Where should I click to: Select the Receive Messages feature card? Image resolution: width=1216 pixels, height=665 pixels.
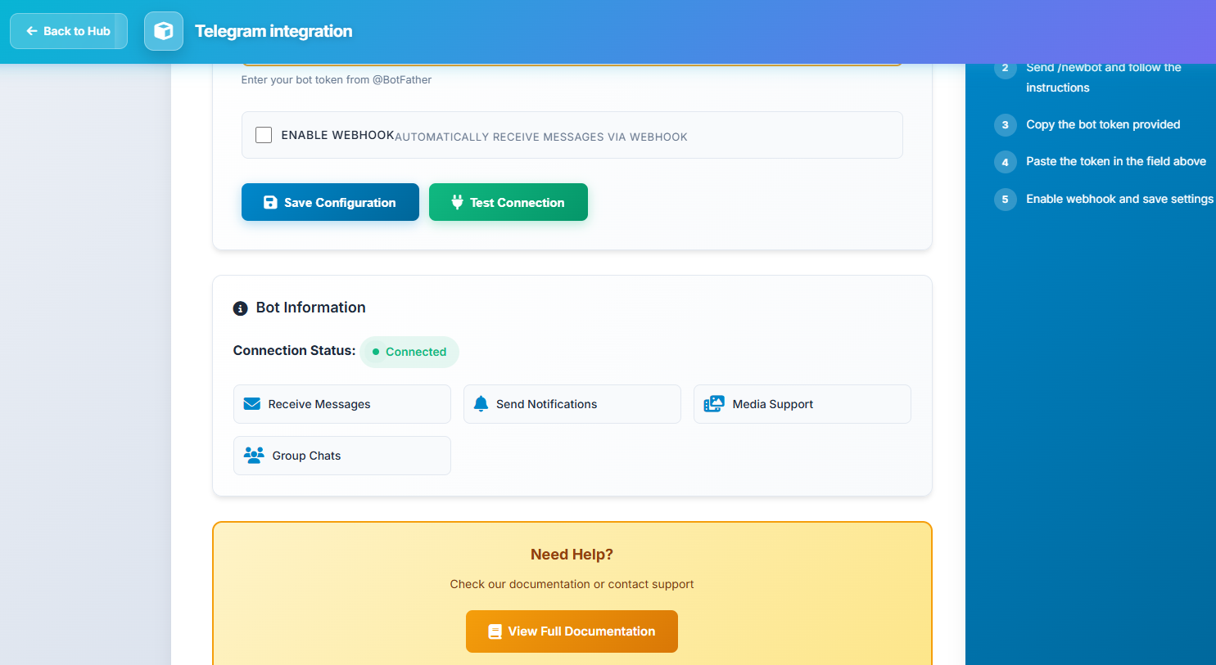pos(341,404)
